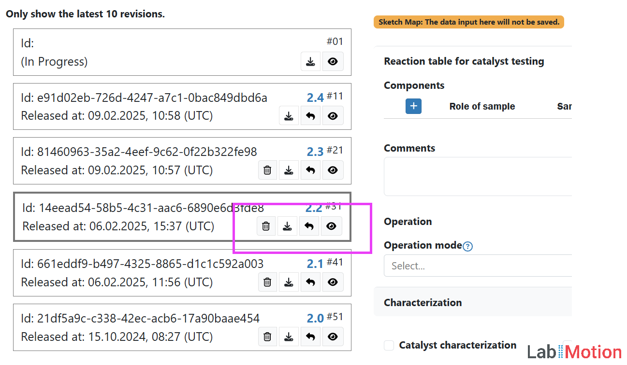
Task: Download revision version 2.4
Action: tap(289, 116)
